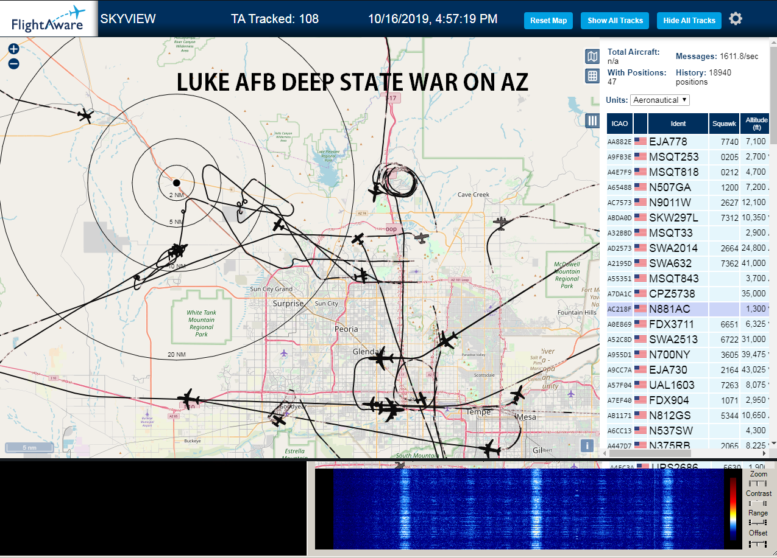Select the N9011W row

coord(689,202)
